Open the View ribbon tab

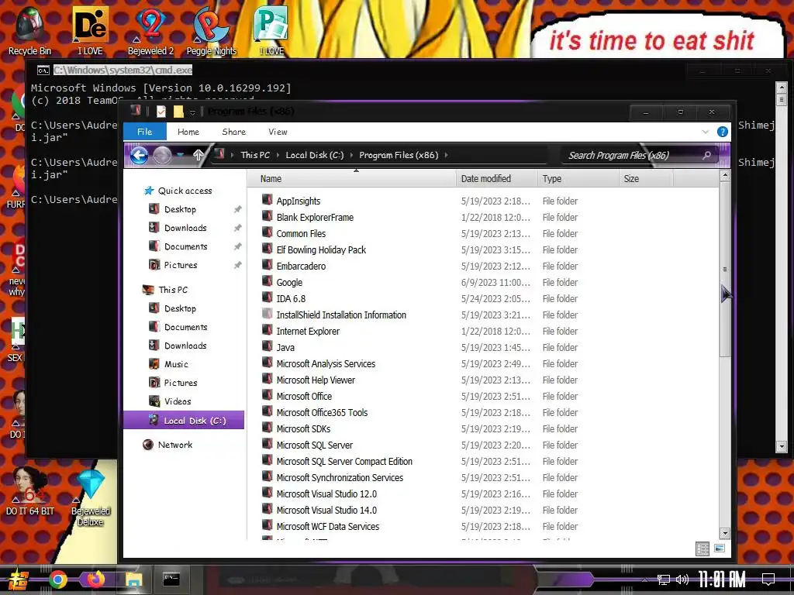pyautogui.click(x=278, y=132)
